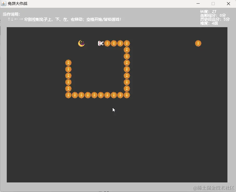Click the rabbit head snake sprite
The height and width of the screenshot is (192, 236).
(x=100, y=43)
